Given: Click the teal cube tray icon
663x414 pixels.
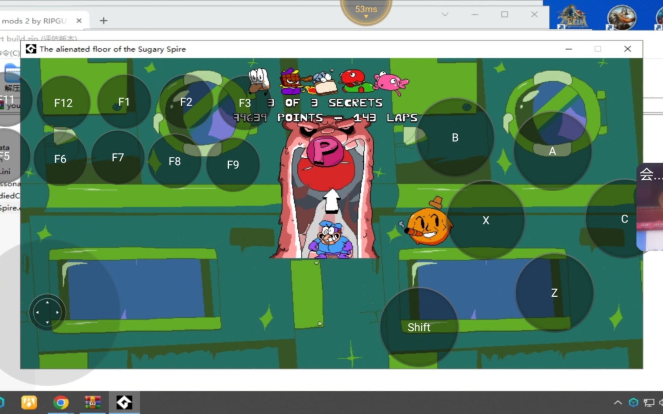Looking at the screenshot, I should [633, 402].
